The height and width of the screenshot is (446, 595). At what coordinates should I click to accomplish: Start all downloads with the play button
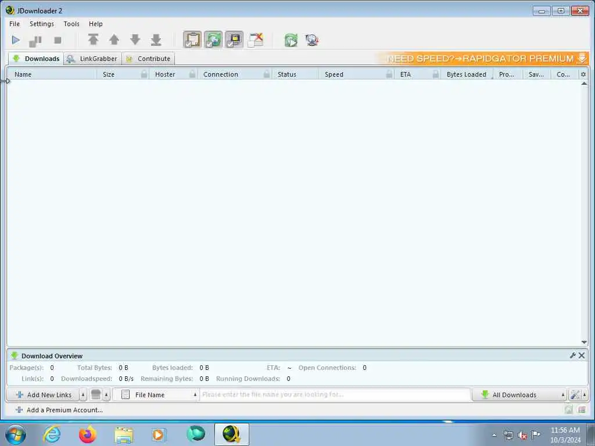16,40
